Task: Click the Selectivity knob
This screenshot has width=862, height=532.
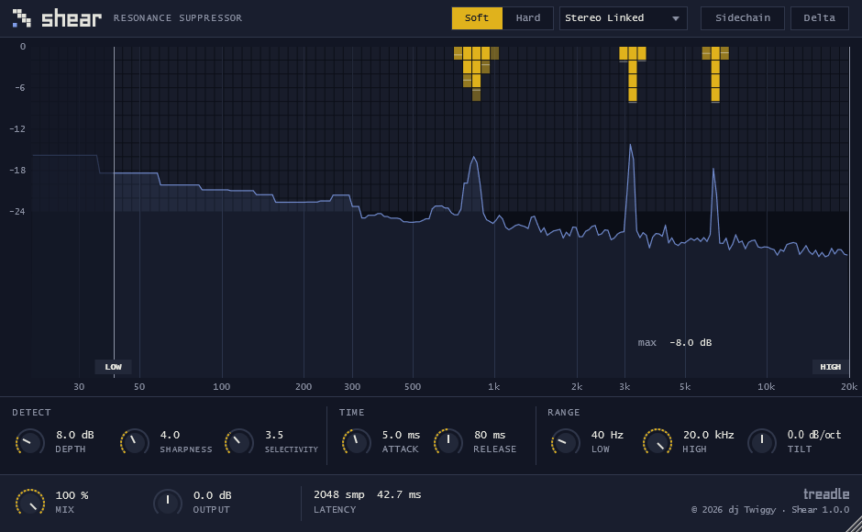Action: pyautogui.click(x=239, y=442)
